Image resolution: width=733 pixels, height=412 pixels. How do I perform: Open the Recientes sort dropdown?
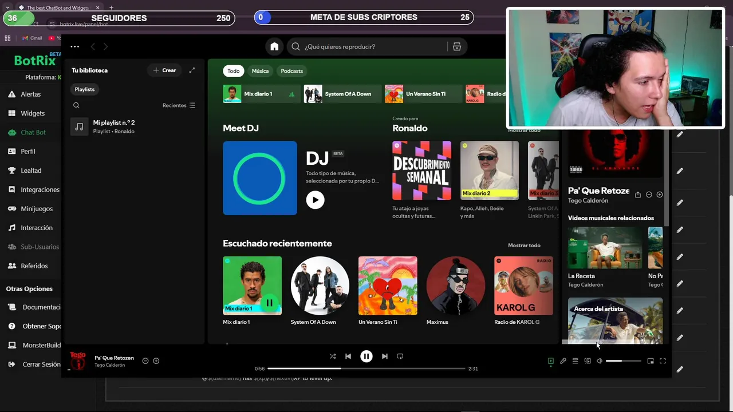tap(179, 105)
